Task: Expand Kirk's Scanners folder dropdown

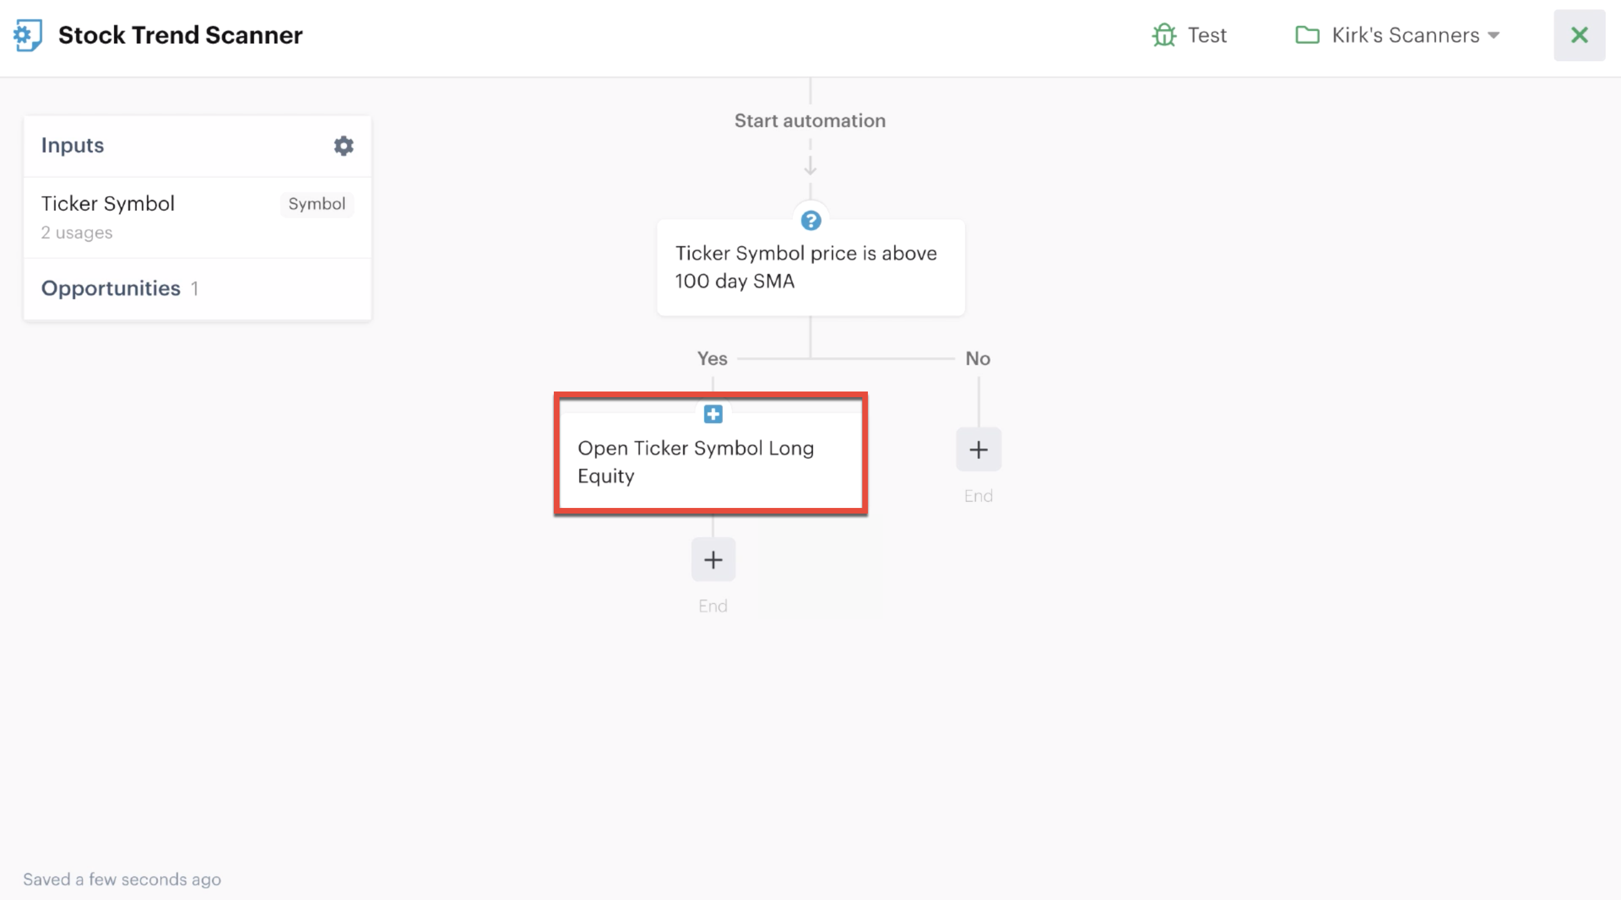Action: click(x=1398, y=35)
